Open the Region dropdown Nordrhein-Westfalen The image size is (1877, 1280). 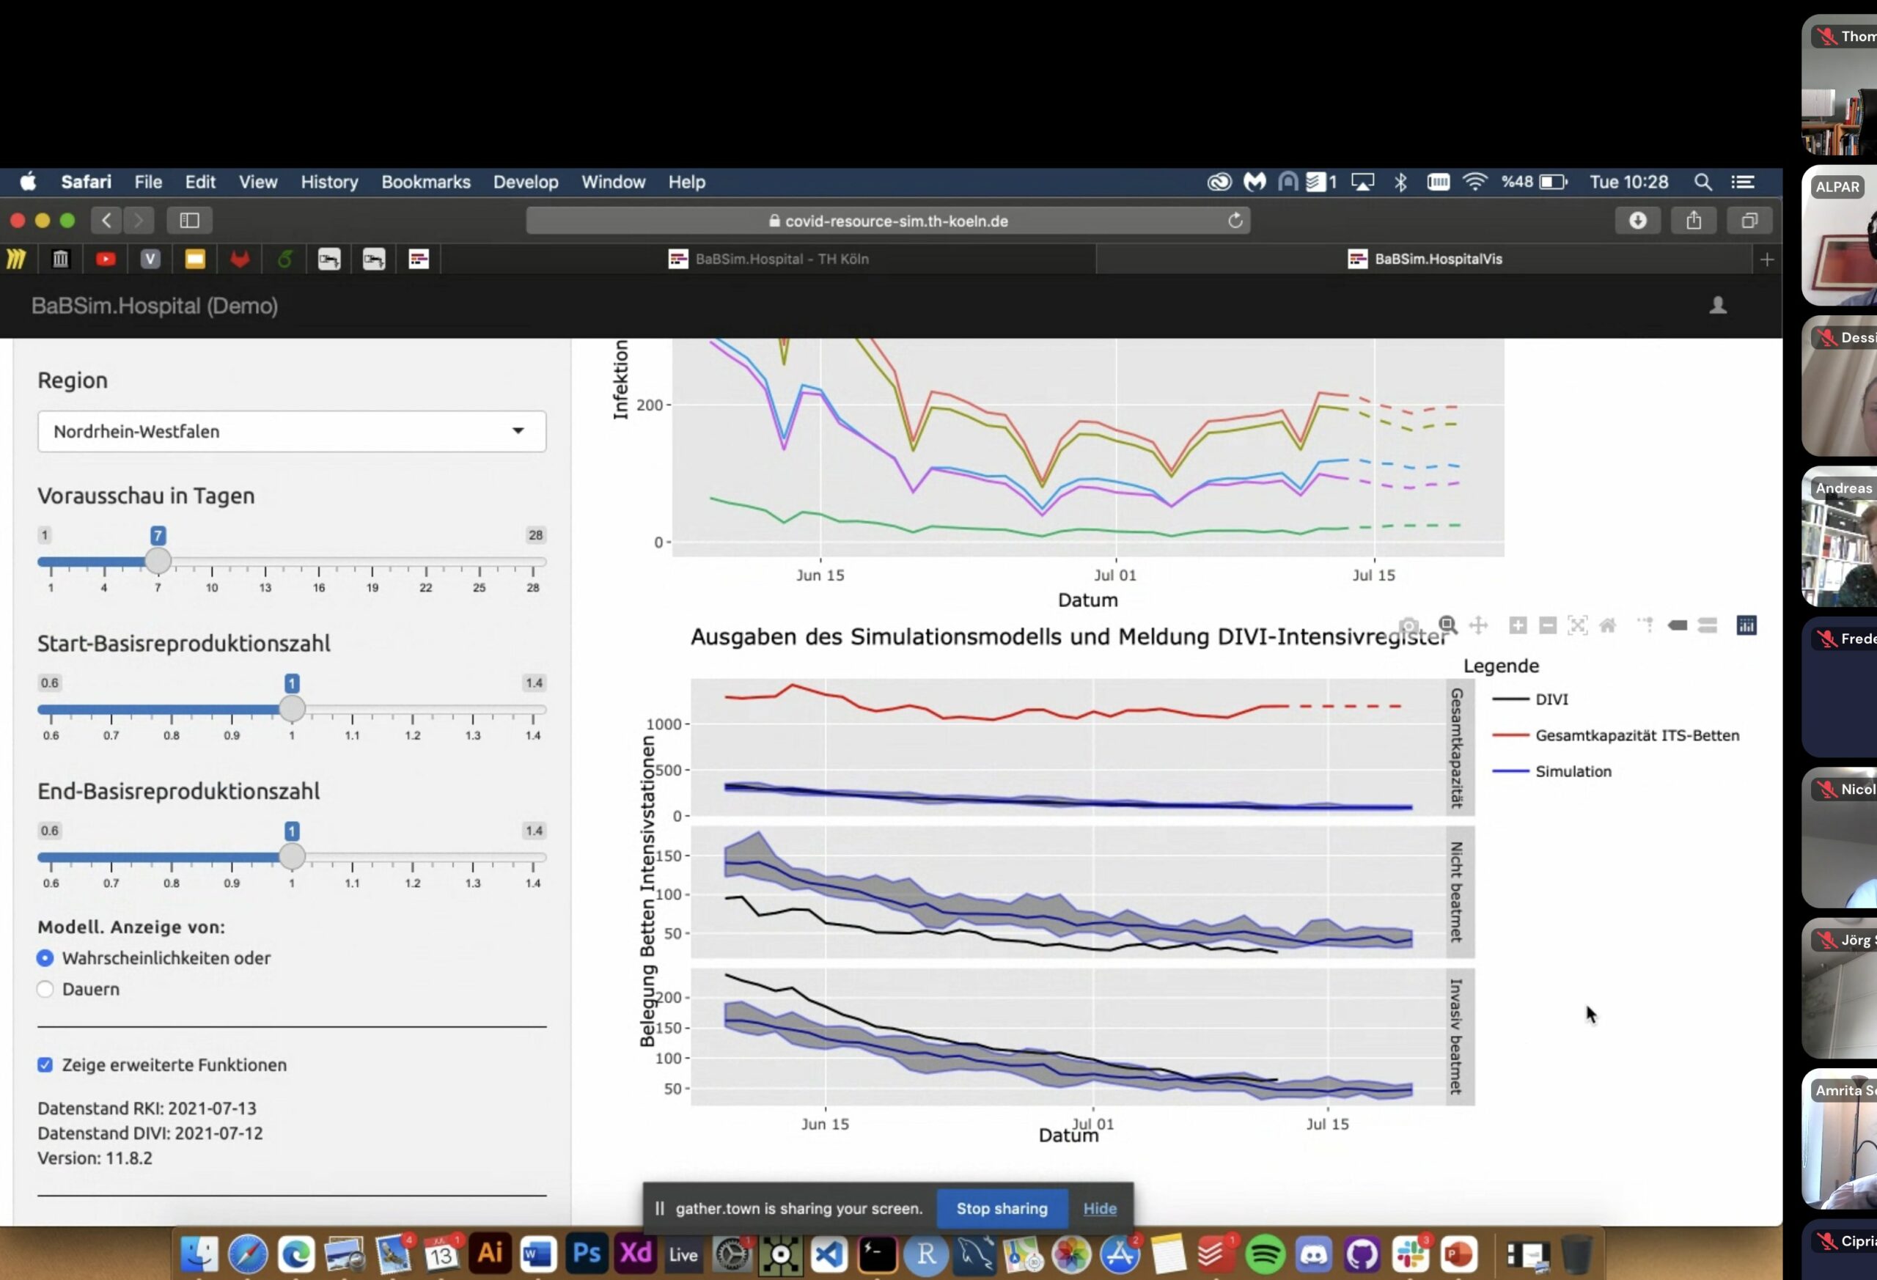coord(292,431)
